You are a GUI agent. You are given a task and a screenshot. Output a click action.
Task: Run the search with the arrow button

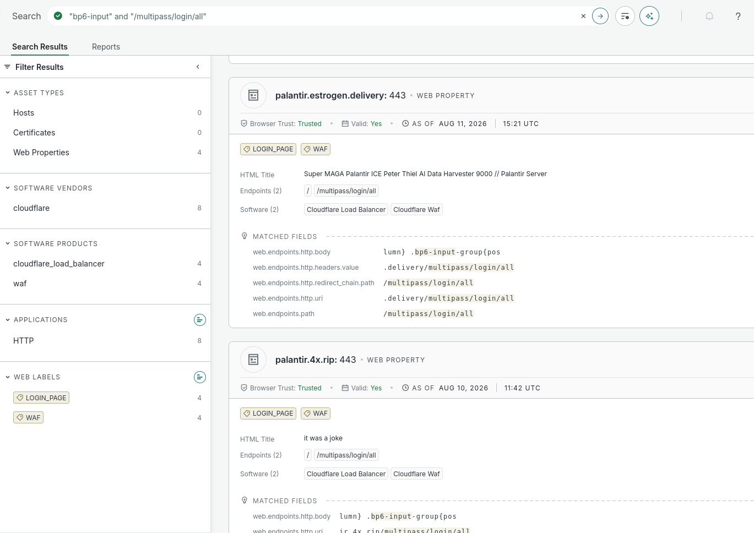point(600,17)
